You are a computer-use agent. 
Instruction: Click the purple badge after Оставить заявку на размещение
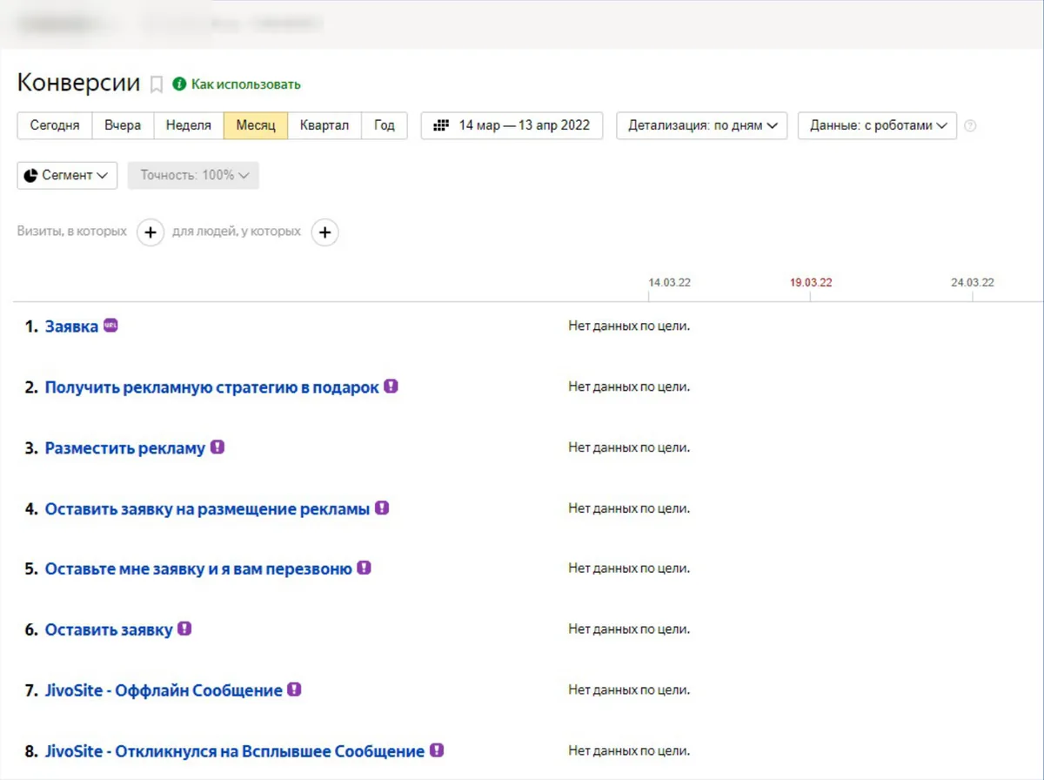(x=382, y=508)
